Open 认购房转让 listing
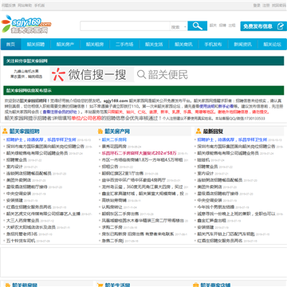Screen dimensions: 287x287 tap(112, 207)
